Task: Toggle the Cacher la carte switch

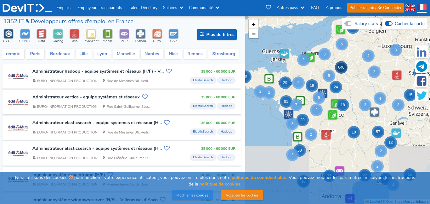Action: click(388, 24)
